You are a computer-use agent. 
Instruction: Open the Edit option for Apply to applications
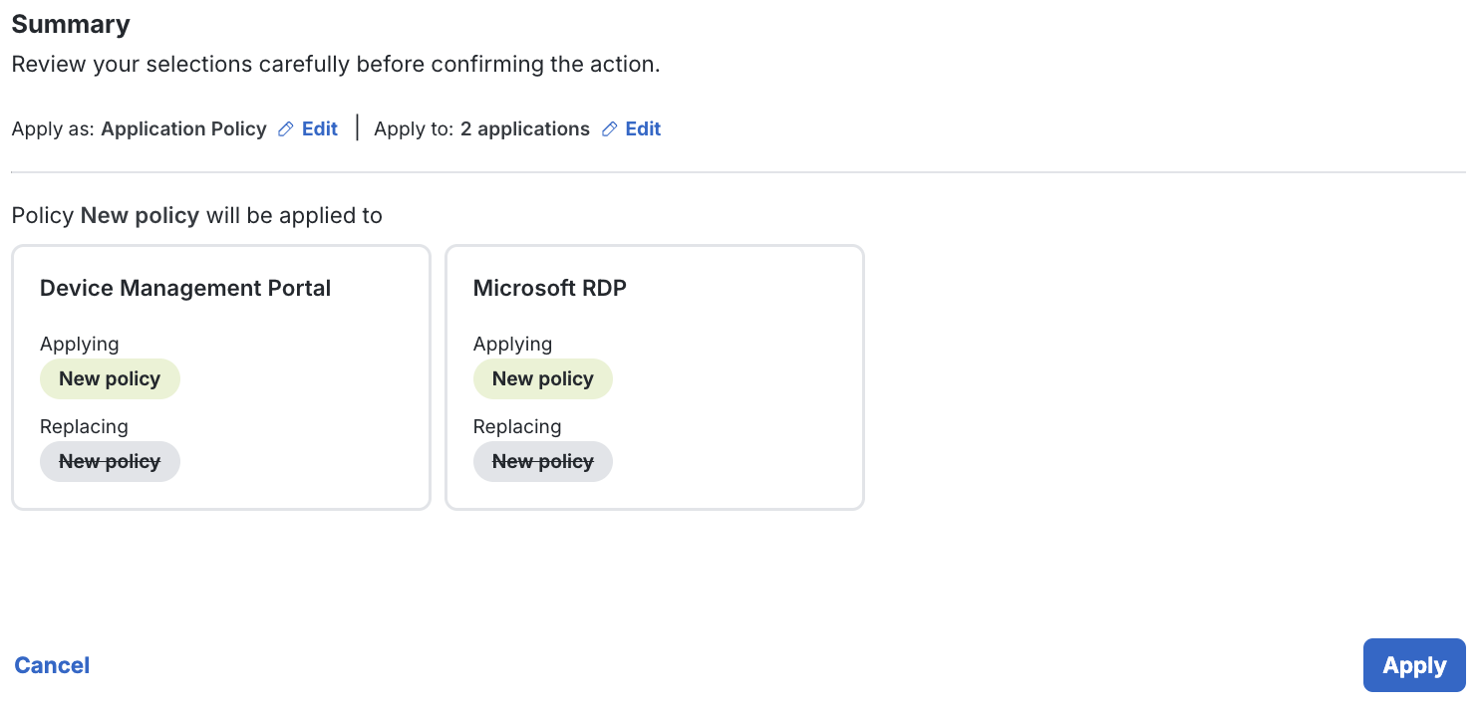pos(641,128)
